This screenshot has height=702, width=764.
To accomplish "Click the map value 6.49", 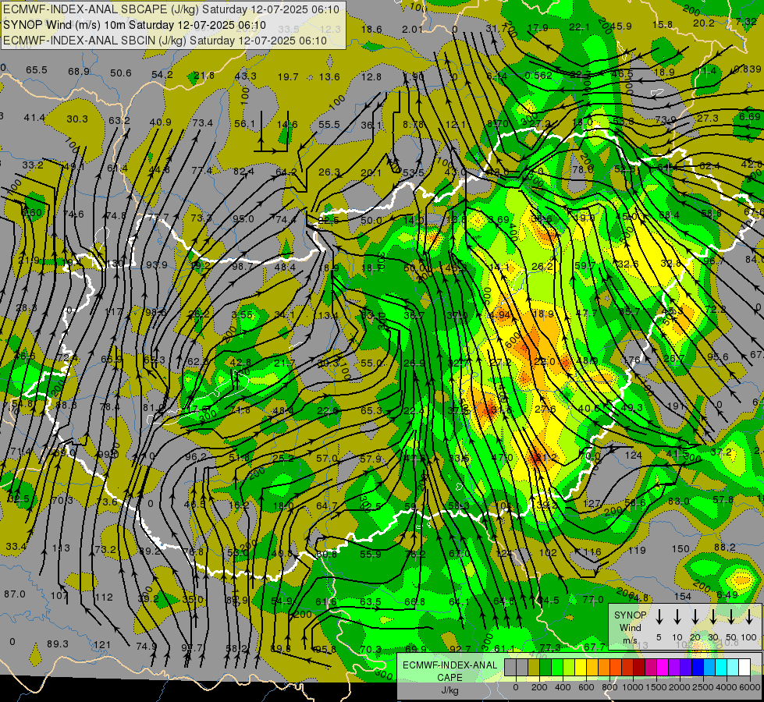I will pos(727,594).
